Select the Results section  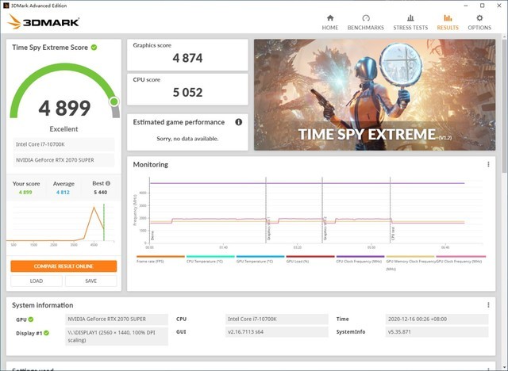pos(448,22)
